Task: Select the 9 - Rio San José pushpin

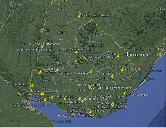Action: (52, 97)
